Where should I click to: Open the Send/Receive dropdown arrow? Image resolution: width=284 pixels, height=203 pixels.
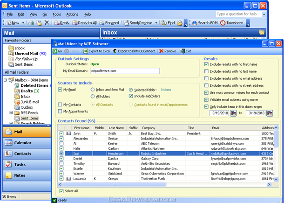[156, 23]
